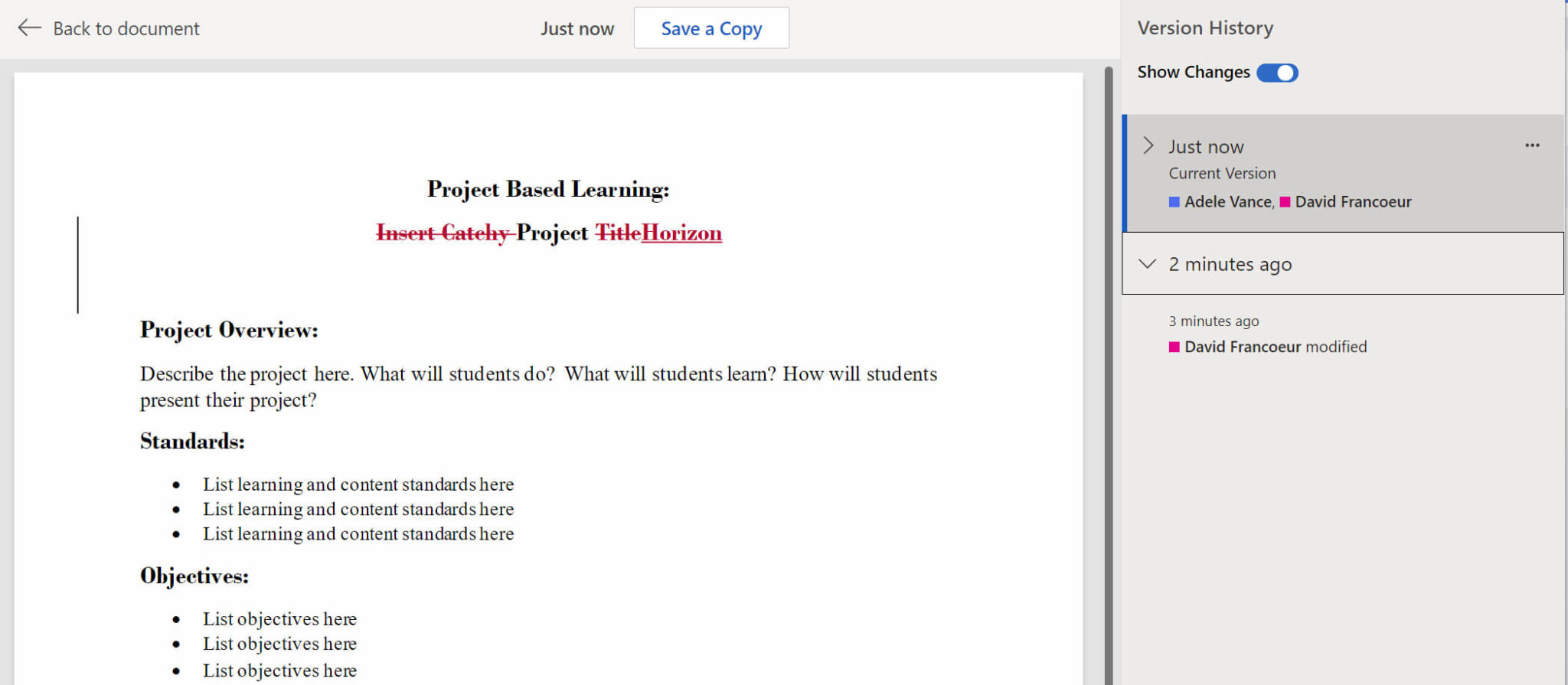Click Adele Vance's blue color square

click(x=1174, y=202)
